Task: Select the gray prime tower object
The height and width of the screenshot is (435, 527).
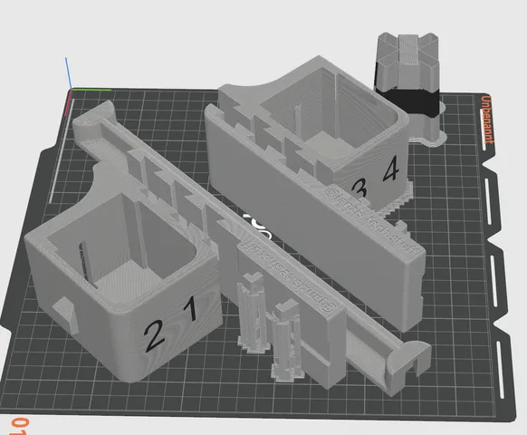Action: (409, 88)
